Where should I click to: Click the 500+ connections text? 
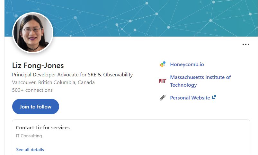(32, 90)
